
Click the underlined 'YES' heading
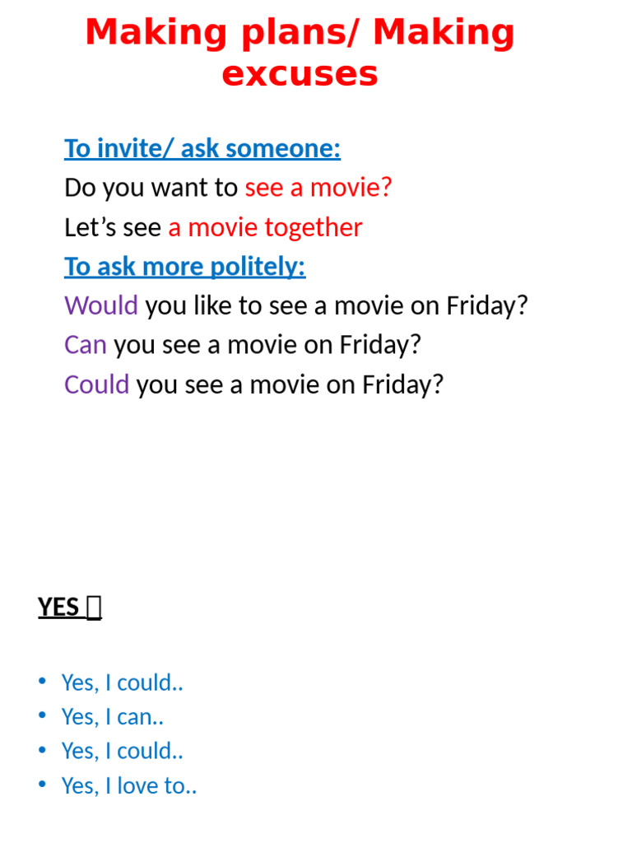point(58,608)
